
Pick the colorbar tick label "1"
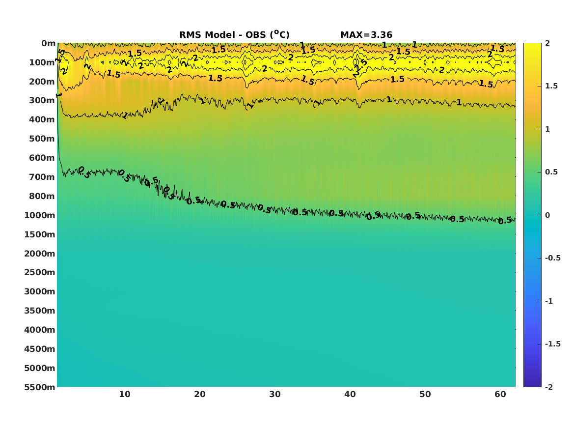pyautogui.click(x=547, y=129)
